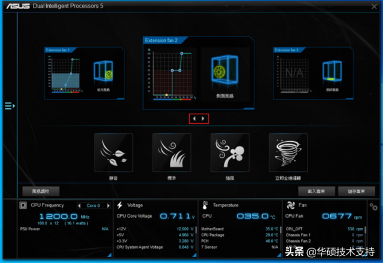Click the side fan chassis icon
The image size is (383, 265).
tap(225, 69)
